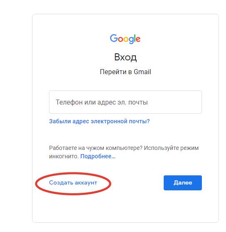
Task: Click the word 'инкогнито' in the guest mode hint
Action: tap(64, 156)
